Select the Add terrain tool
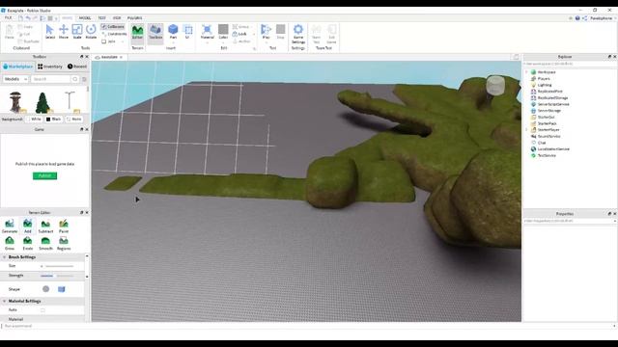This screenshot has height=347, width=618. click(28, 227)
